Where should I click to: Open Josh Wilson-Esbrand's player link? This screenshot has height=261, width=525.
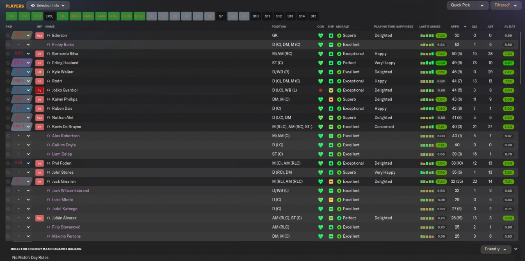click(71, 191)
